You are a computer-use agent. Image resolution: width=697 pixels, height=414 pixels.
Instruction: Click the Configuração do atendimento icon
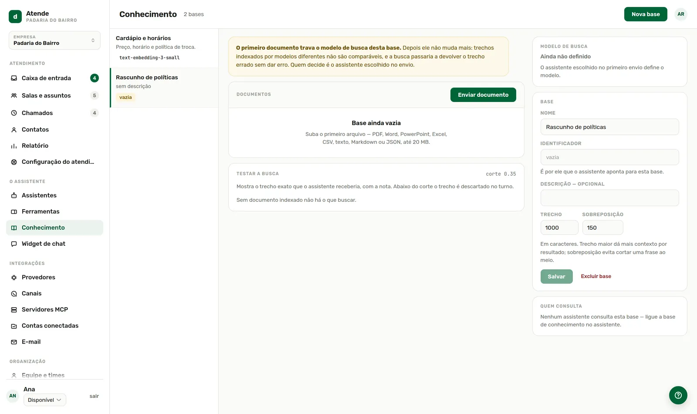click(x=14, y=162)
